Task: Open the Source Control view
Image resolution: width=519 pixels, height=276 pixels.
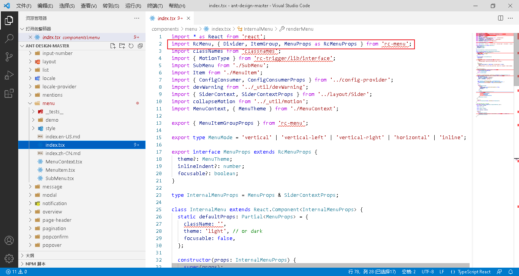Action: tap(9, 57)
